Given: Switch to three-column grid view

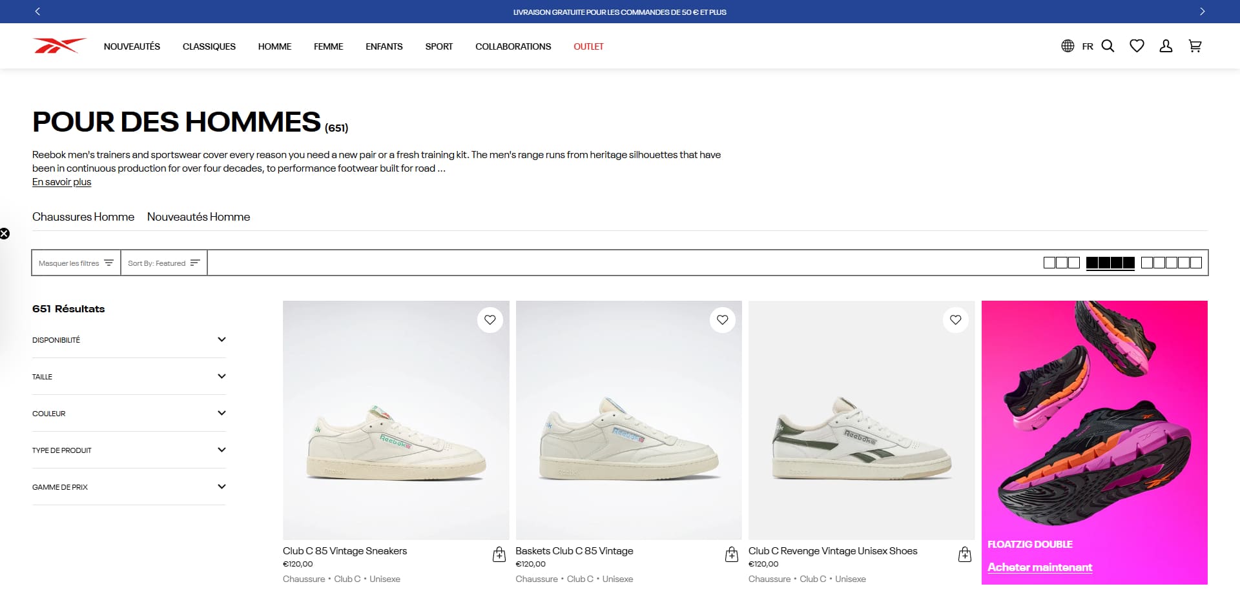Looking at the screenshot, I should tap(1062, 263).
